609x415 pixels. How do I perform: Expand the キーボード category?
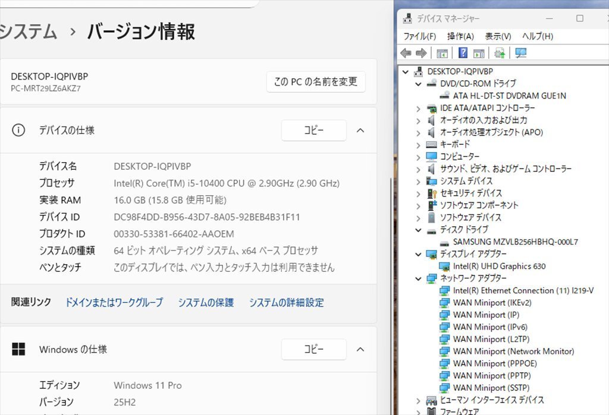click(x=419, y=144)
